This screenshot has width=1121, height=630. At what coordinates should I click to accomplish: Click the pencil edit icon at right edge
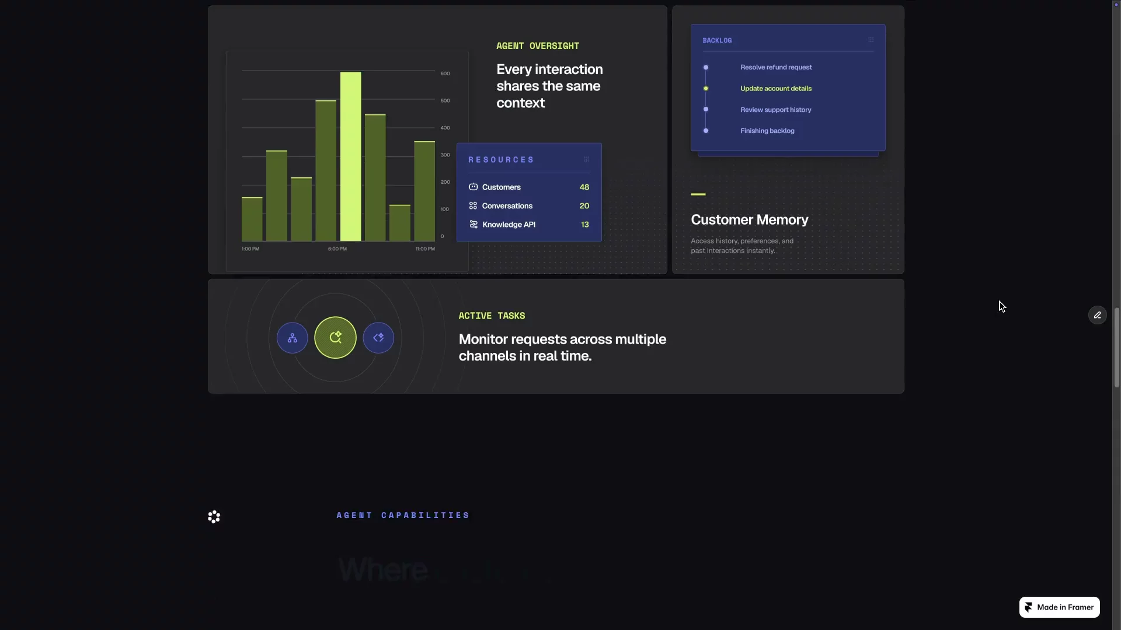[1098, 315]
